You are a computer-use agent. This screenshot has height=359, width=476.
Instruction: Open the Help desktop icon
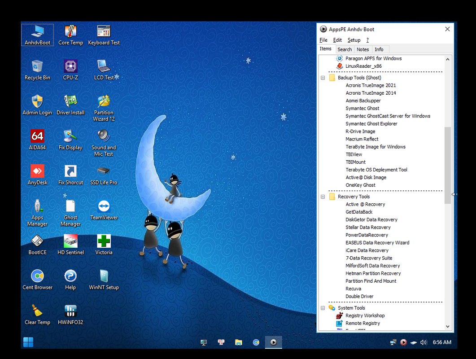[70, 280]
